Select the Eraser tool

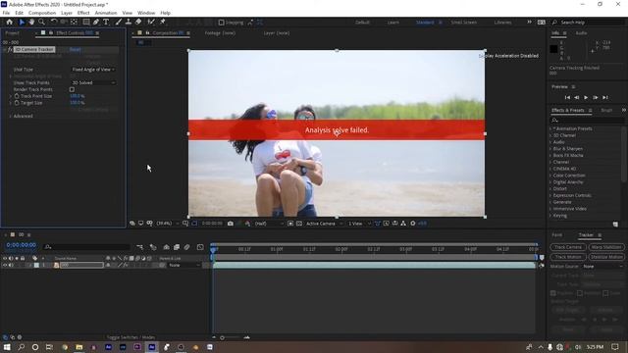[138, 22]
